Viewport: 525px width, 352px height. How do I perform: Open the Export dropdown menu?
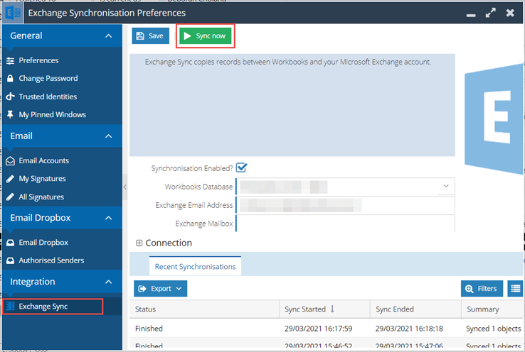click(x=160, y=289)
